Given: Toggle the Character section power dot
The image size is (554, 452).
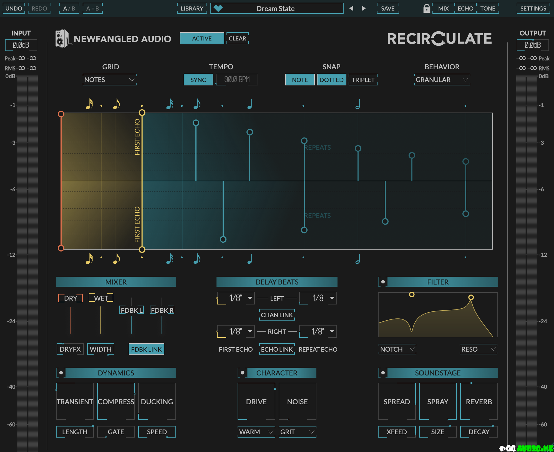Looking at the screenshot, I should (x=242, y=373).
